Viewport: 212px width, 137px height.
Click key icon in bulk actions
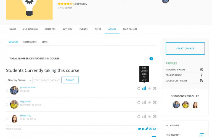tap(147, 129)
